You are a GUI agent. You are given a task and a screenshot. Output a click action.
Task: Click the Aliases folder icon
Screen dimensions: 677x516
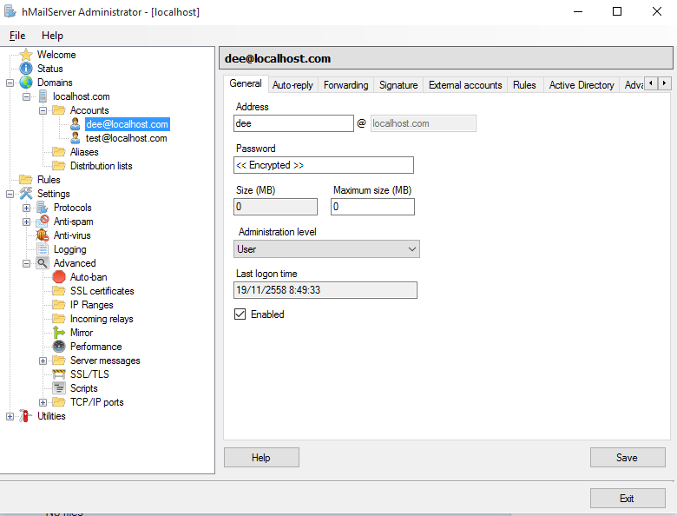(59, 152)
